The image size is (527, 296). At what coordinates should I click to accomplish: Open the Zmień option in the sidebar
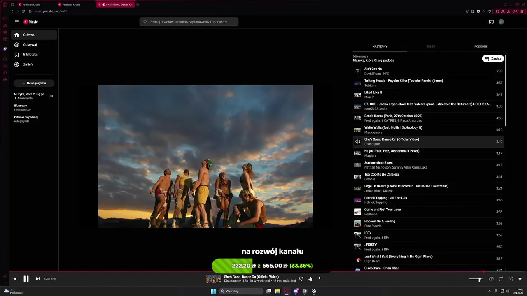point(35,65)
